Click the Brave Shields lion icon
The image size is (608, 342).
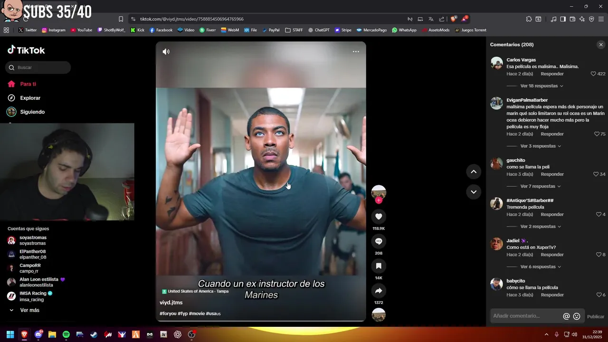[453, 19]
